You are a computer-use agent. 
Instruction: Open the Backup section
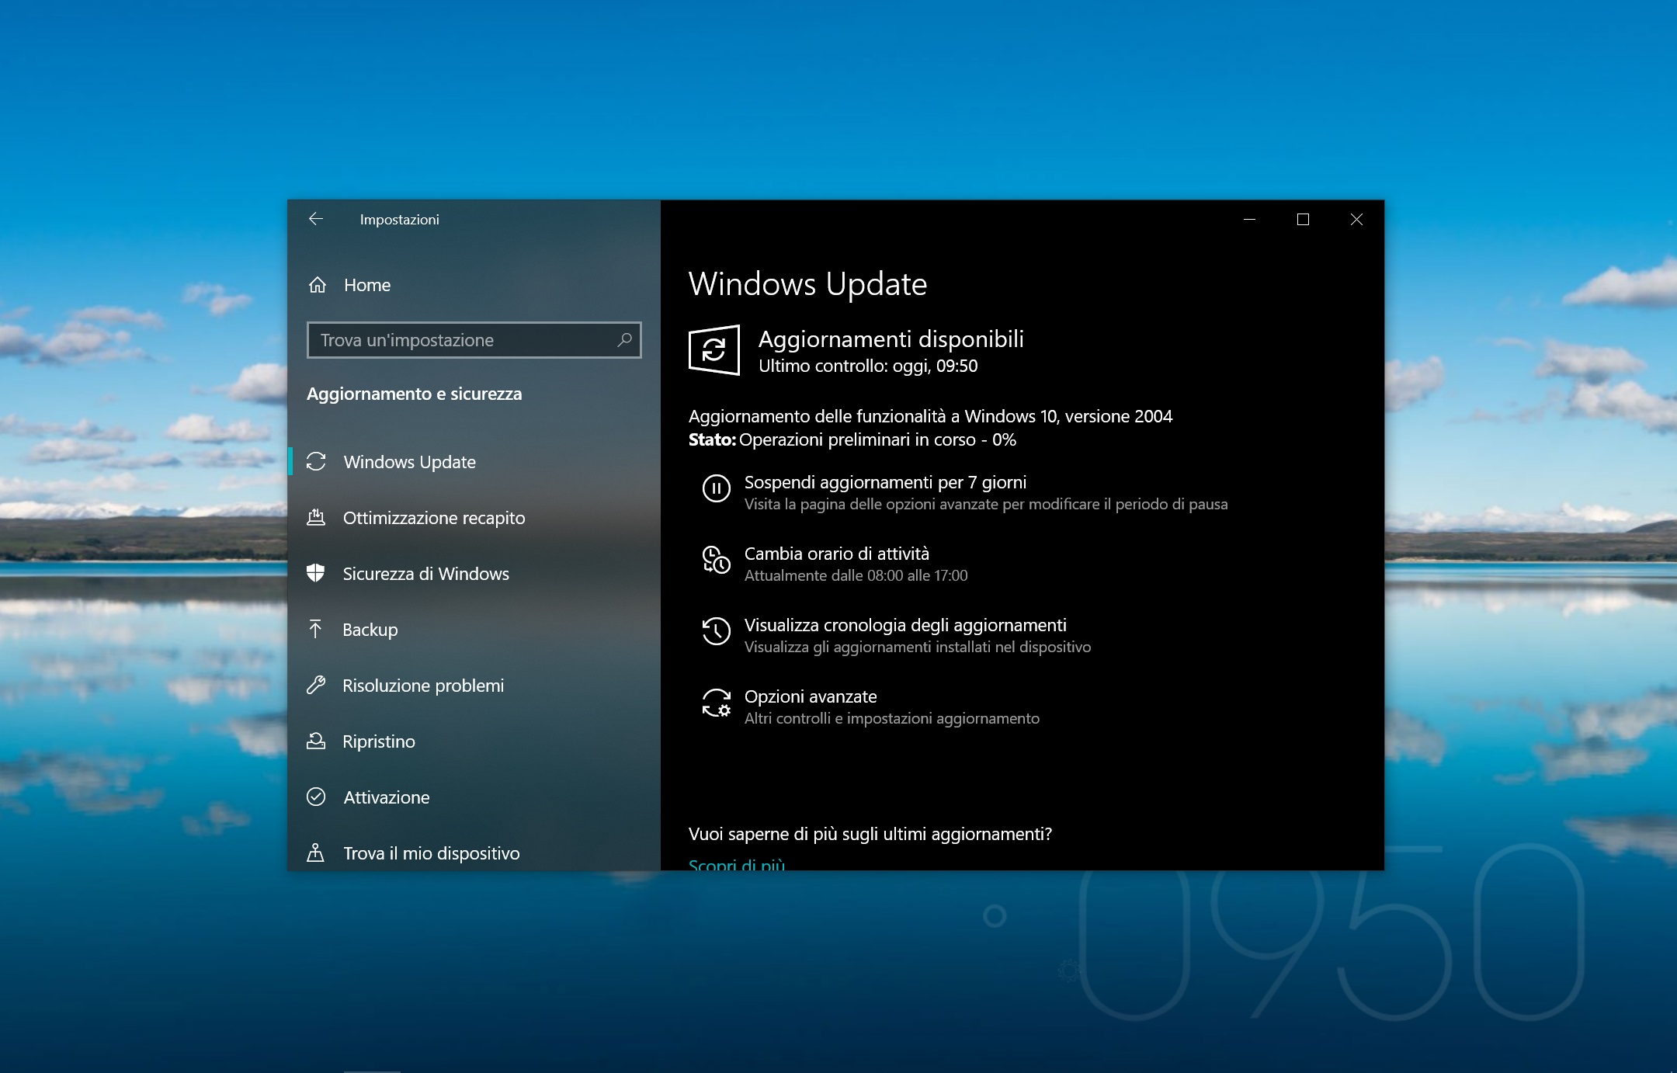[474, 630]
